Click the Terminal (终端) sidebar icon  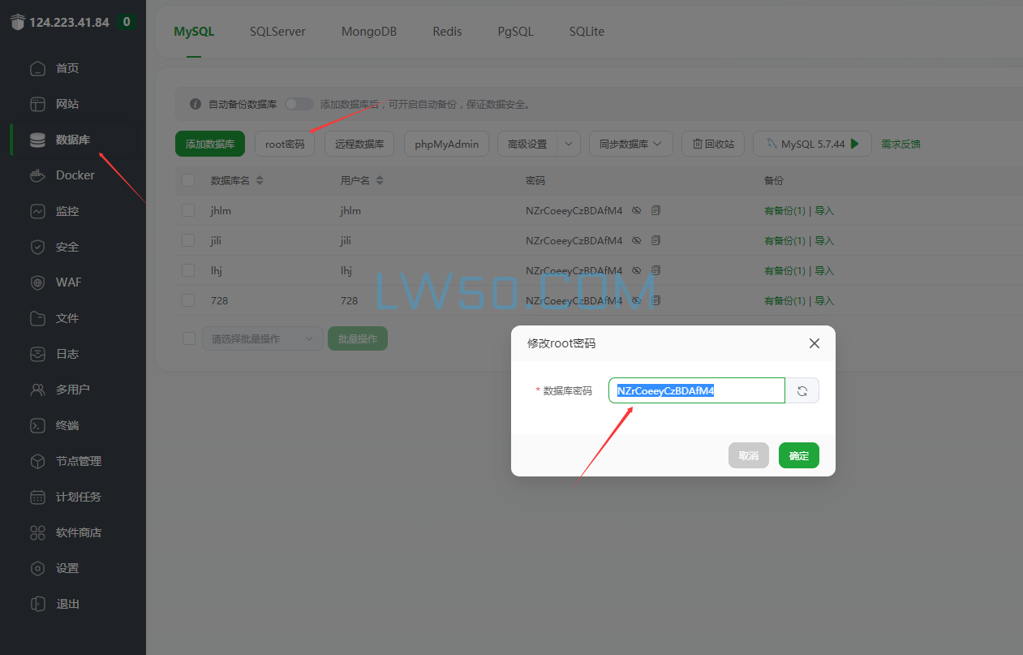pyautogui.click(x=37, y=425)
